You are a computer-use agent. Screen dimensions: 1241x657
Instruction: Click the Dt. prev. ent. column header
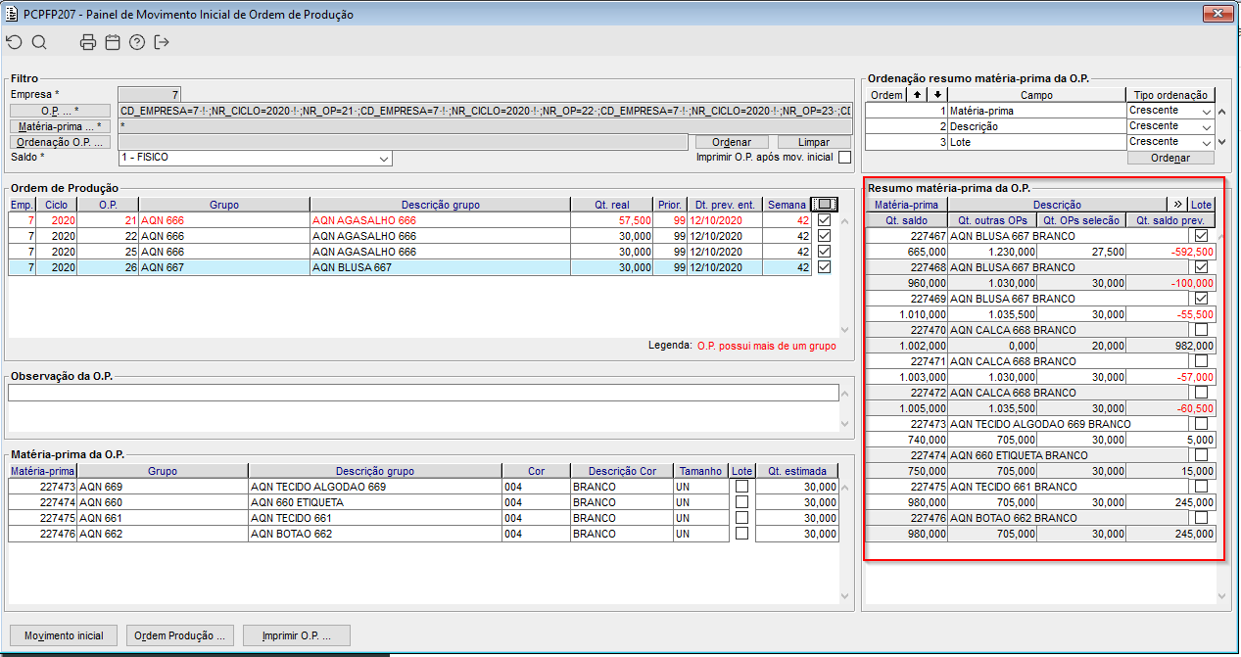[725, 205]
